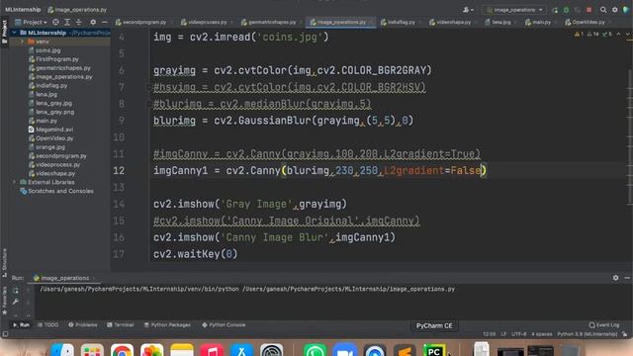The width and height of the screenshot is (633, 356).
Task: Click the locate-file target icon in Project panel
Action: coord(55,22)
